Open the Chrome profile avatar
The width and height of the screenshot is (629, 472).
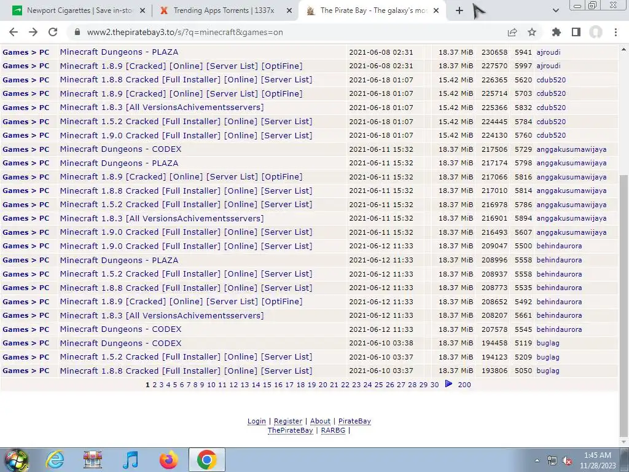pos(596,32)
